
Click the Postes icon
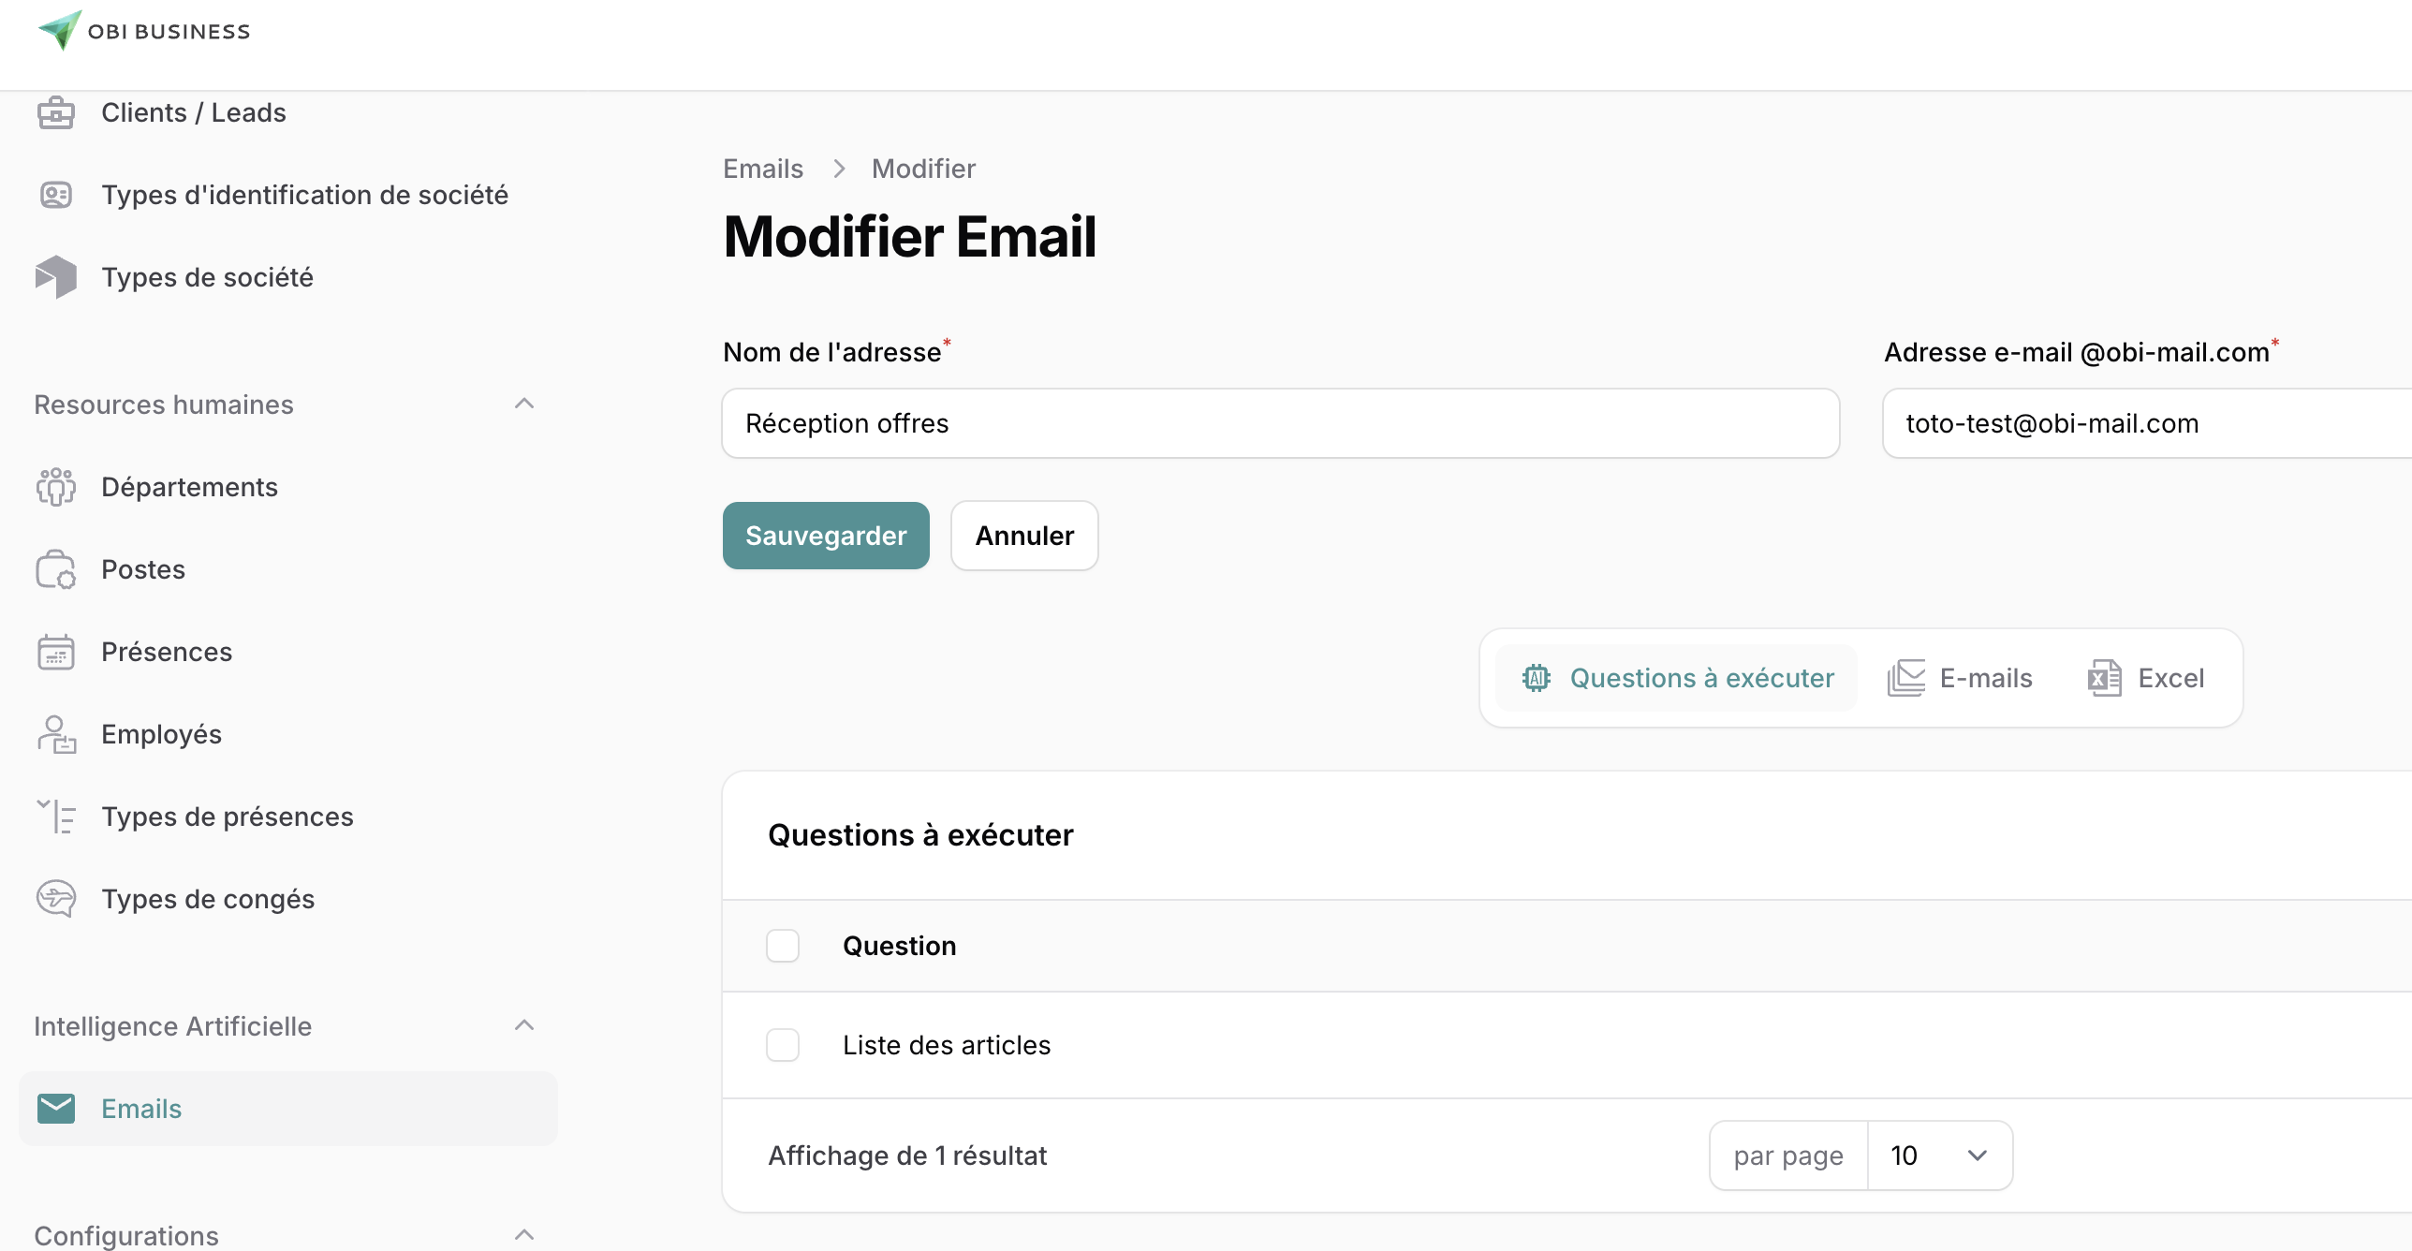[56, 569]
